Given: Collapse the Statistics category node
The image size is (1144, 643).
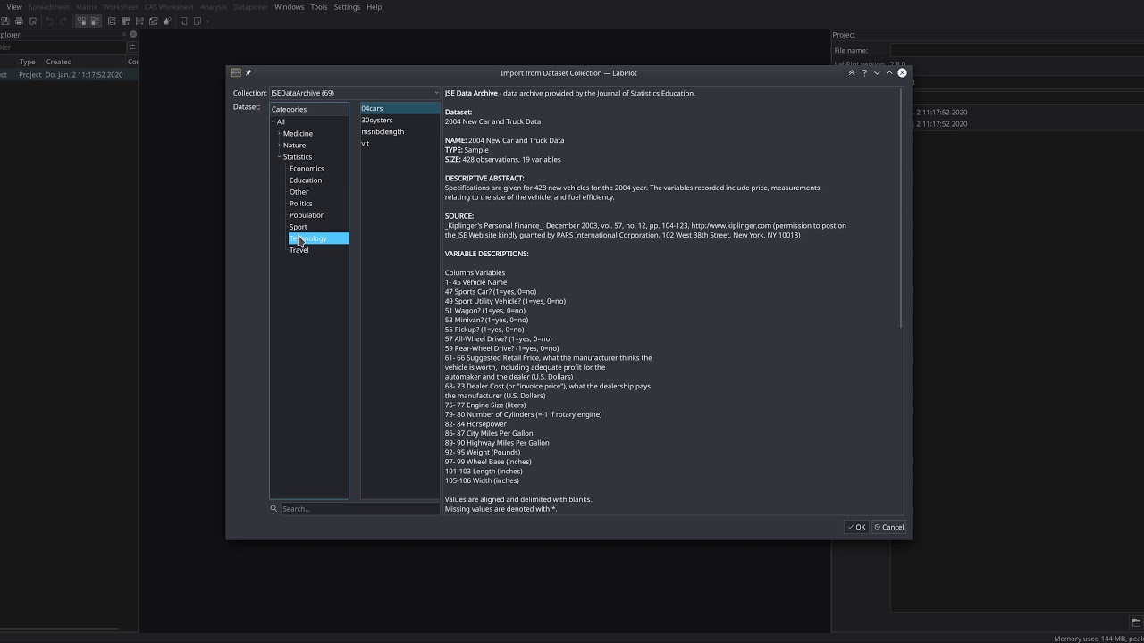Looking at the screenshot, I should [279, 156].
